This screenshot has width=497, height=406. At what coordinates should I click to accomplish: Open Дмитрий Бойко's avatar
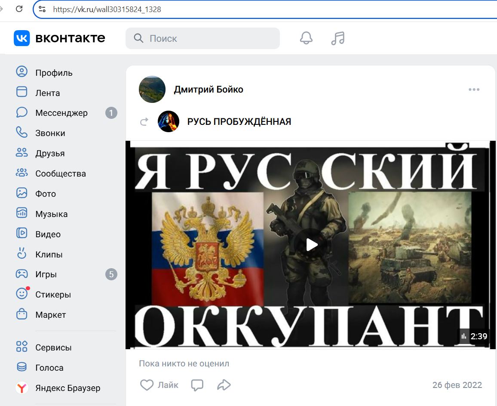tap(152, 90)
